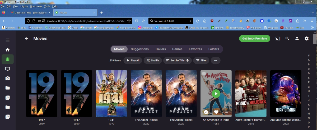Go back using the arrow beside Movies
This screenshot has height=130, width=317.
tap(26, 39)
